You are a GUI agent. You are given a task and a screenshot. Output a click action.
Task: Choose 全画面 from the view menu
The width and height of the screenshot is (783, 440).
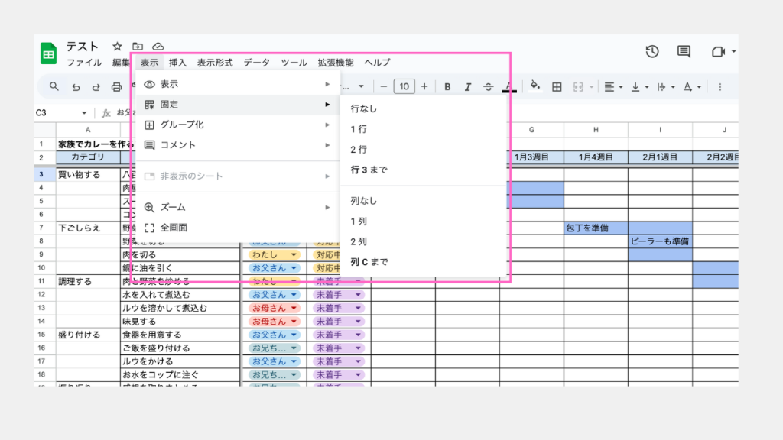click(174, 228)
